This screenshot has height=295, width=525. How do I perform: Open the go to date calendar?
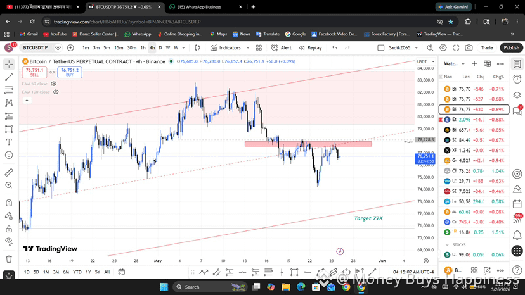click(x=122, y=272)
